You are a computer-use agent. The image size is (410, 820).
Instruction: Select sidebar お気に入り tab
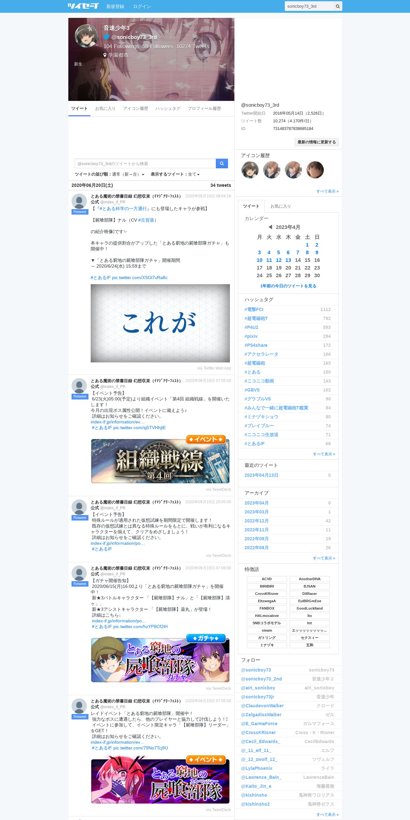coord(281,206)
